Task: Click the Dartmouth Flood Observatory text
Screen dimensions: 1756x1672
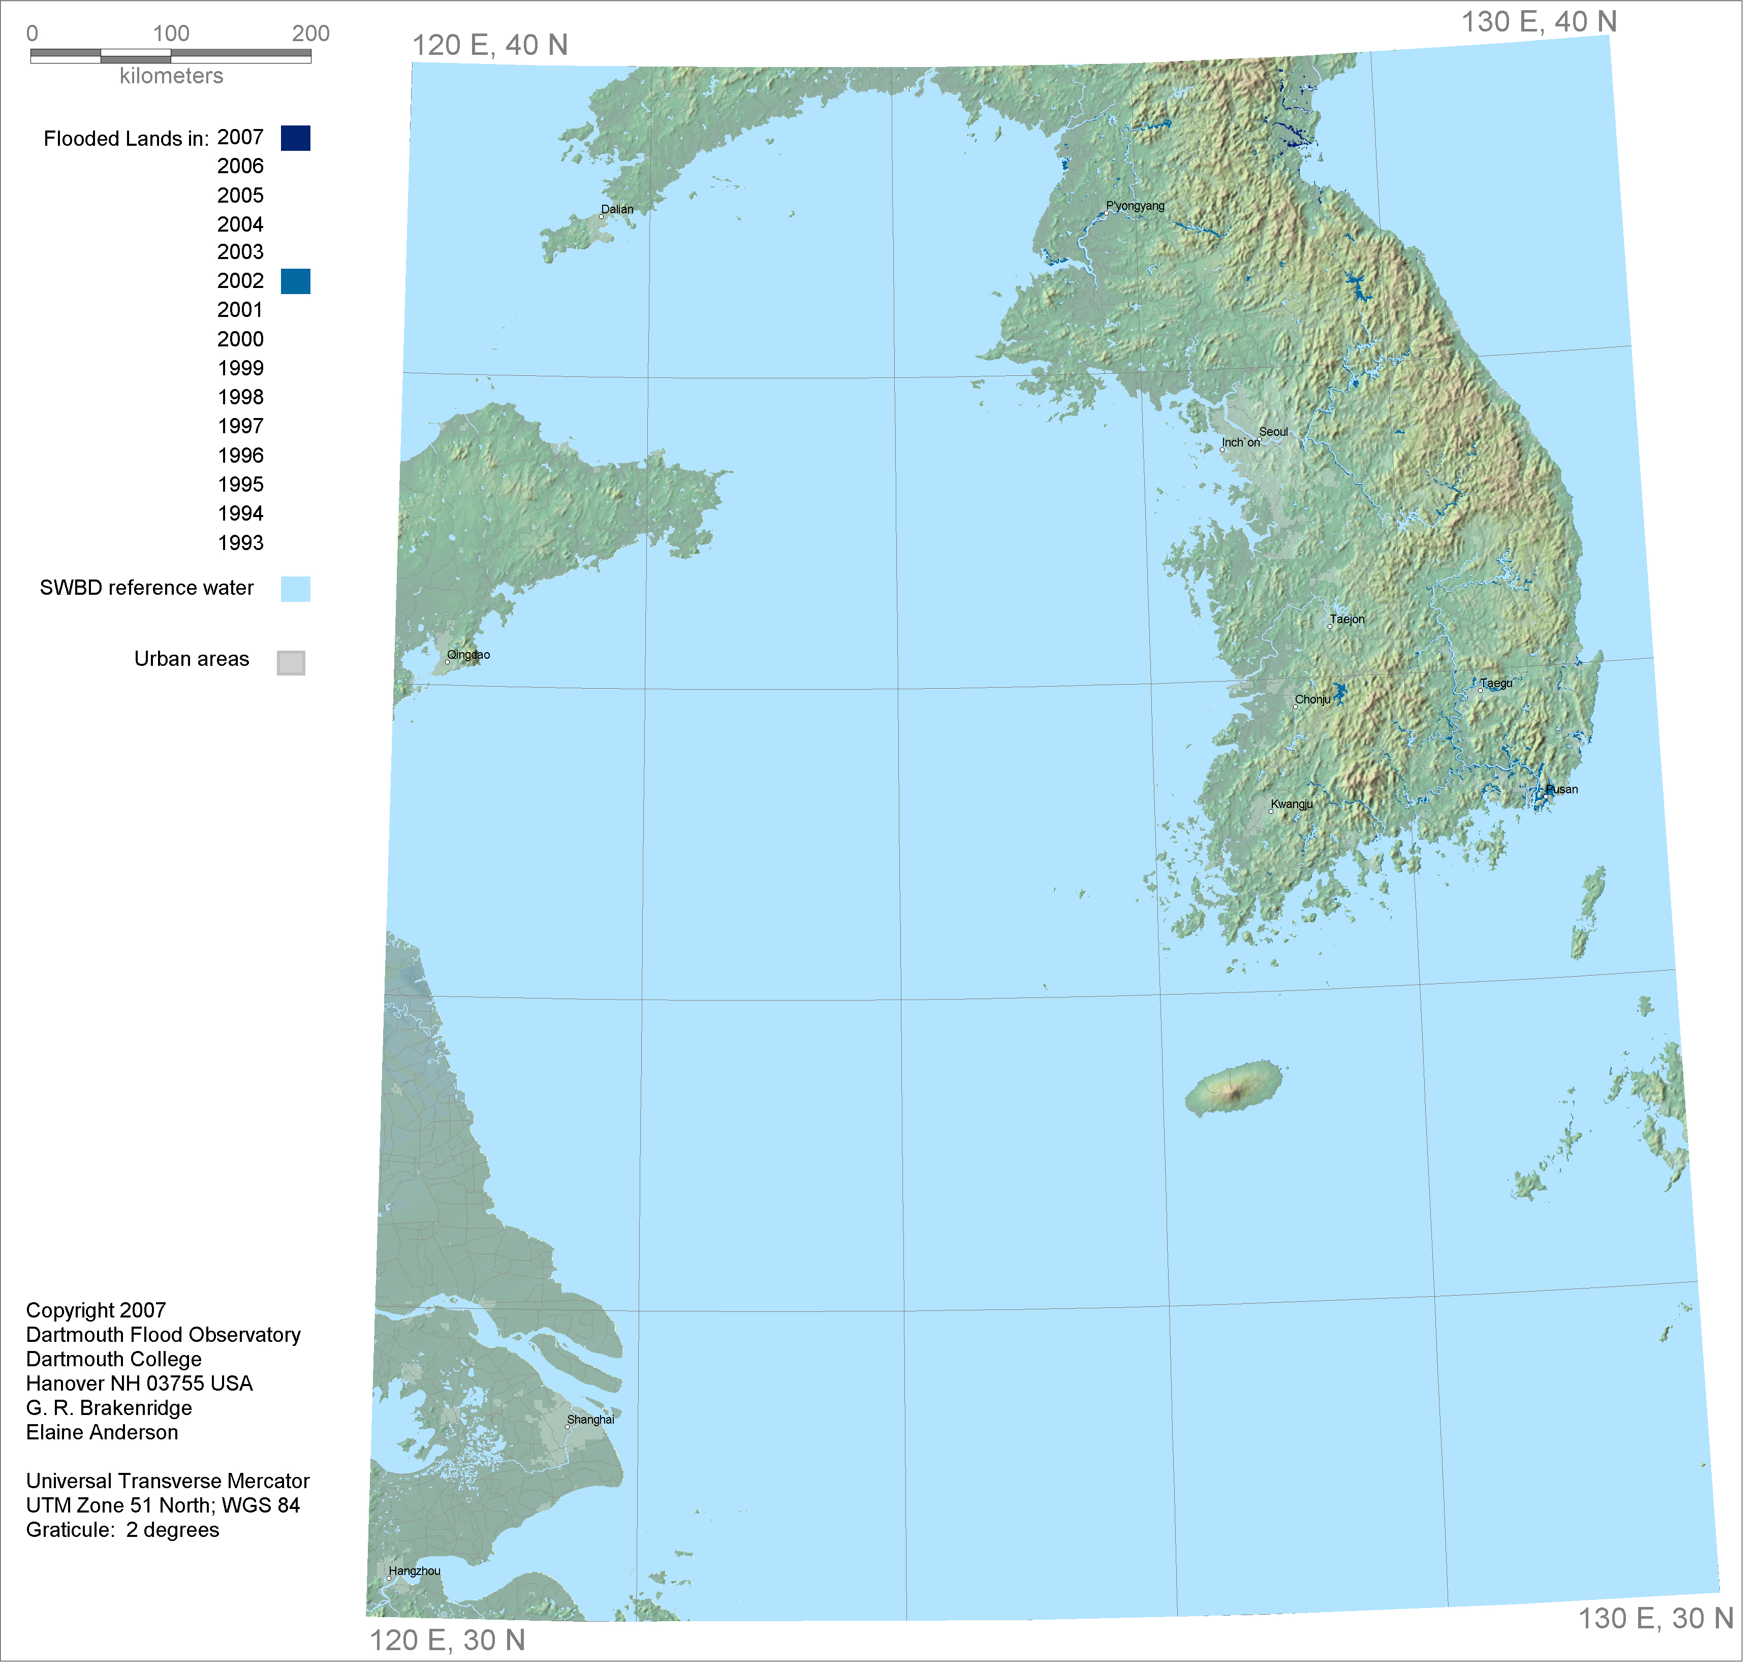Action: pyautogui.click(x=163, y=1335)
